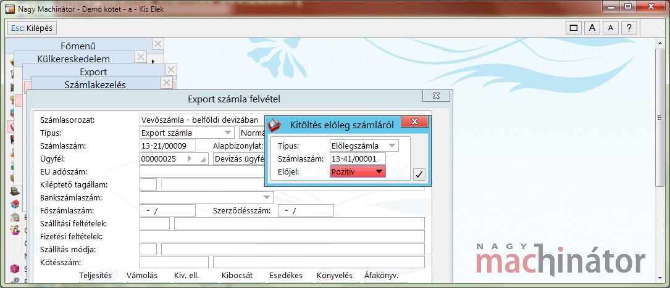670x288 pixels.
Task: Minimize the Nagy Machinátor window
Action: (x=613, y=6)
